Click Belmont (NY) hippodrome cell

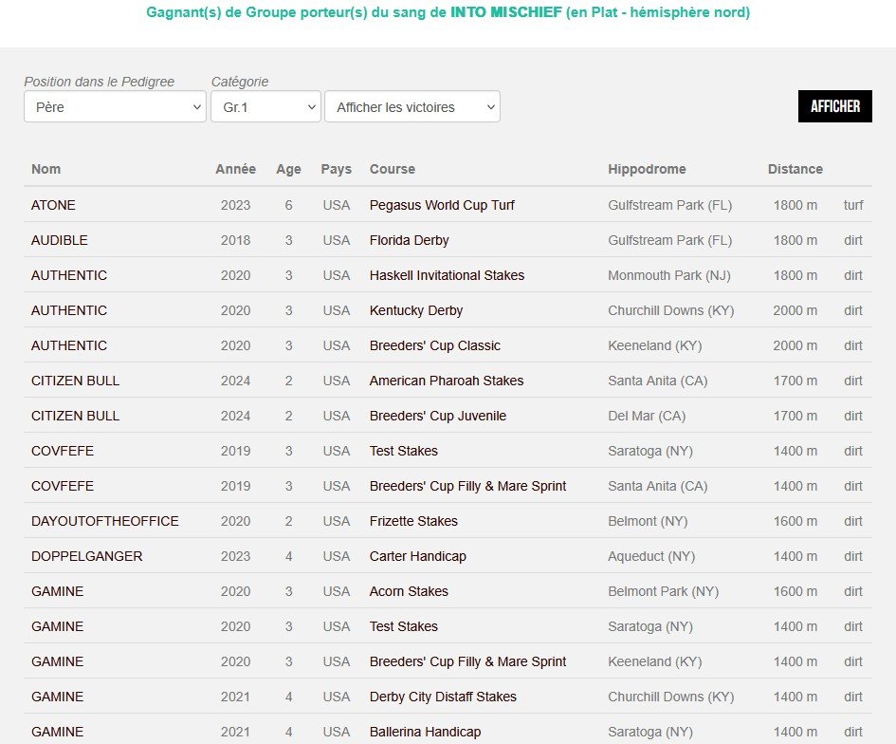pos(648,521)
